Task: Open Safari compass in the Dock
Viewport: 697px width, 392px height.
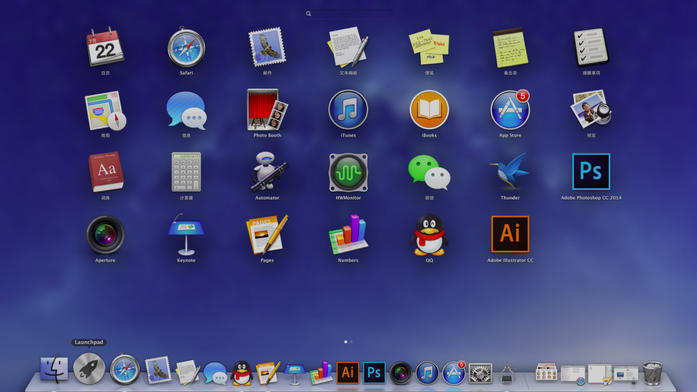Action: (x=124, y=369)
